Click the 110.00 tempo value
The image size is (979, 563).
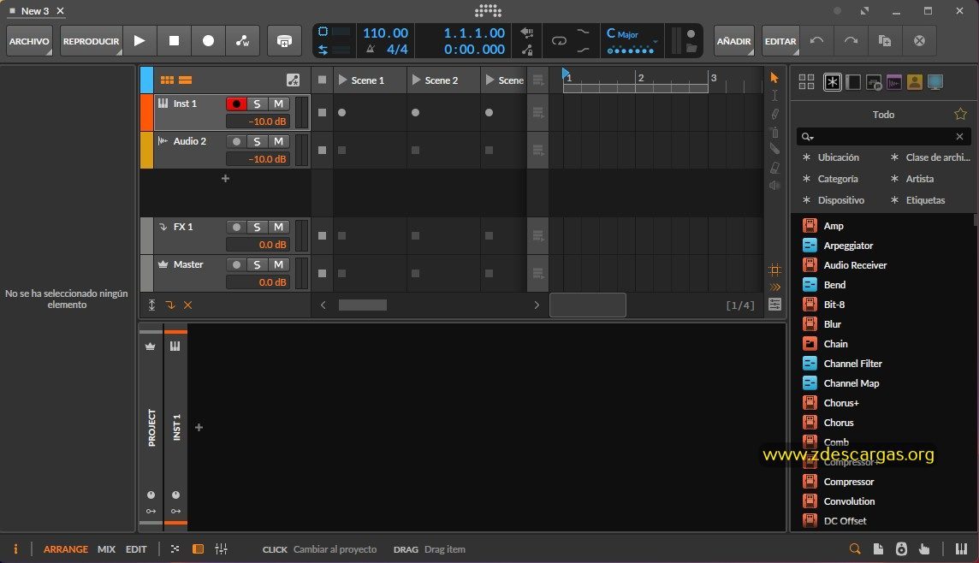[385, 33]
